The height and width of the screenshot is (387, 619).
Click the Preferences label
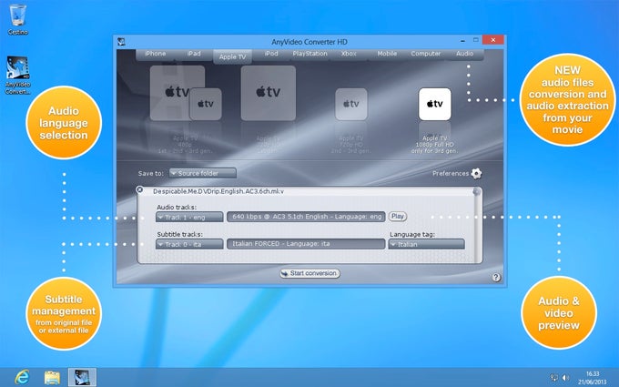tap(451, 173)
